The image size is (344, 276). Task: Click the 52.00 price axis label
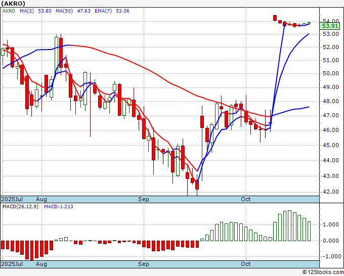[331, 47]
